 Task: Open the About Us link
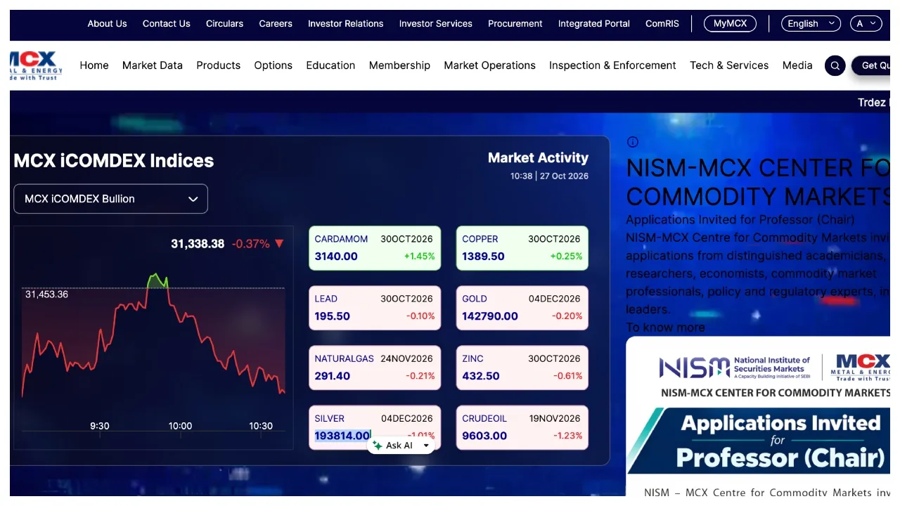(x=107, y=24)
